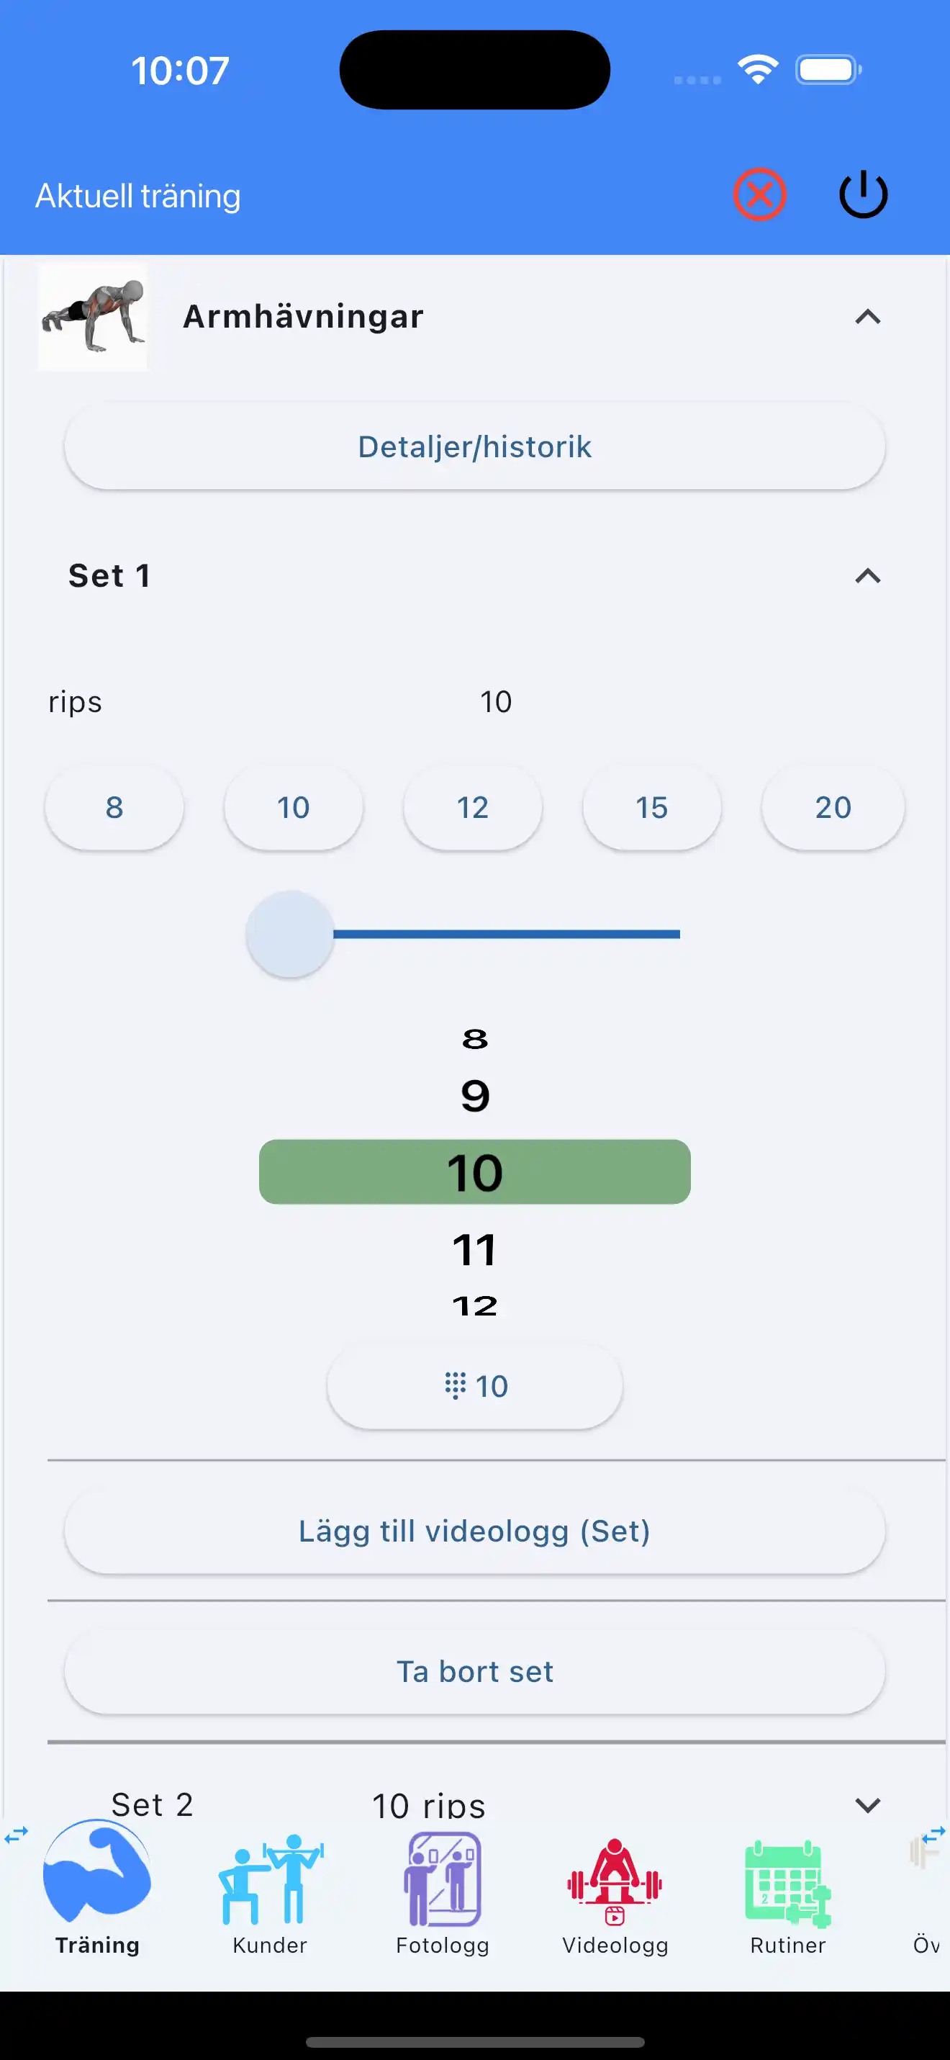Tap the red cancel workout icon
This screenshot has height=2060, width=950.
click(x=759, y=194)
